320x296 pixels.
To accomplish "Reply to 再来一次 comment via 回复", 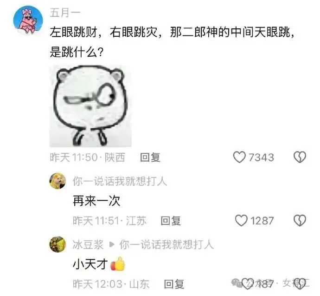I will pyautogui.click(x=171, y=221).
